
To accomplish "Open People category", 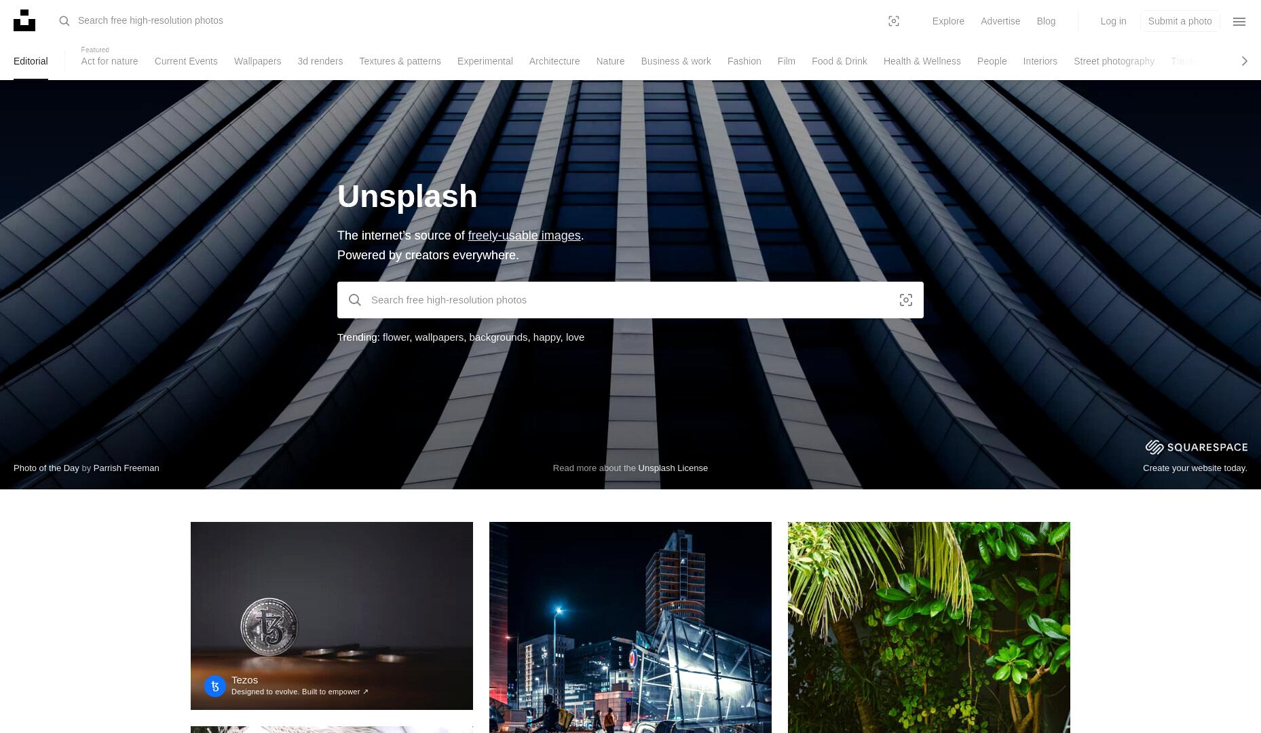I will 992,61.
